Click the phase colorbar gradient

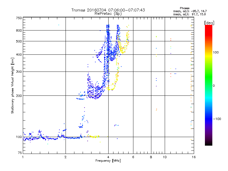(x=209, y=85)
